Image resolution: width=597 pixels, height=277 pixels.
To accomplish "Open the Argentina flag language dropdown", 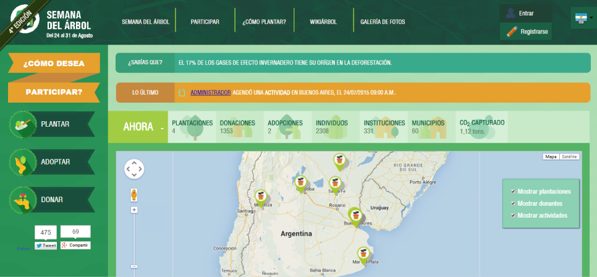I will [x=583, y=19].
